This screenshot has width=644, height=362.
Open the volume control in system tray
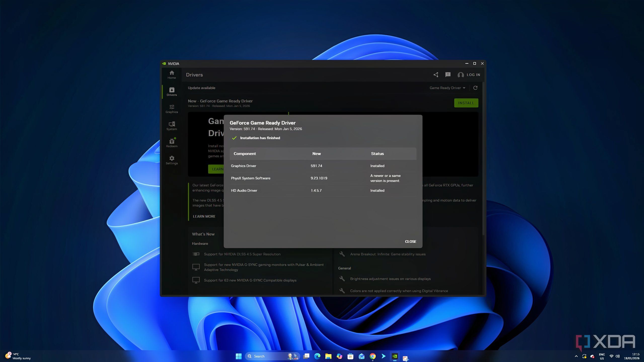tap(618, 356)
